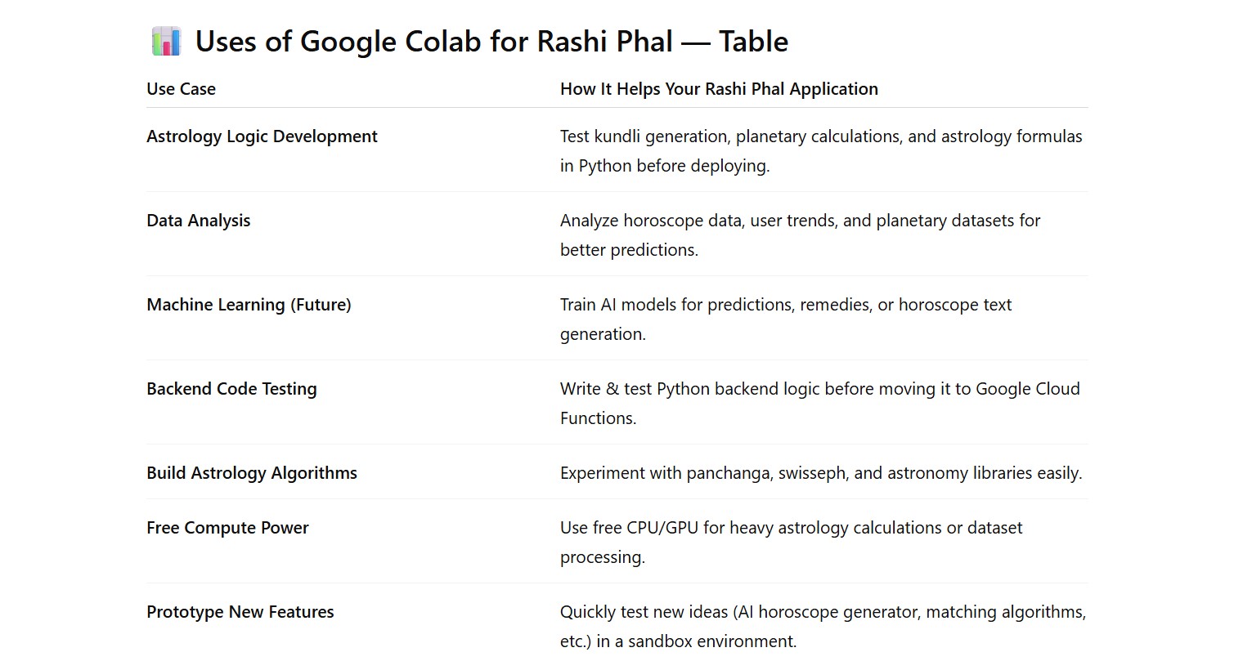The width and height of the screenshot is (1234, 670).
Task: Click the horoscope data analysis description
Action: point(799,234)
